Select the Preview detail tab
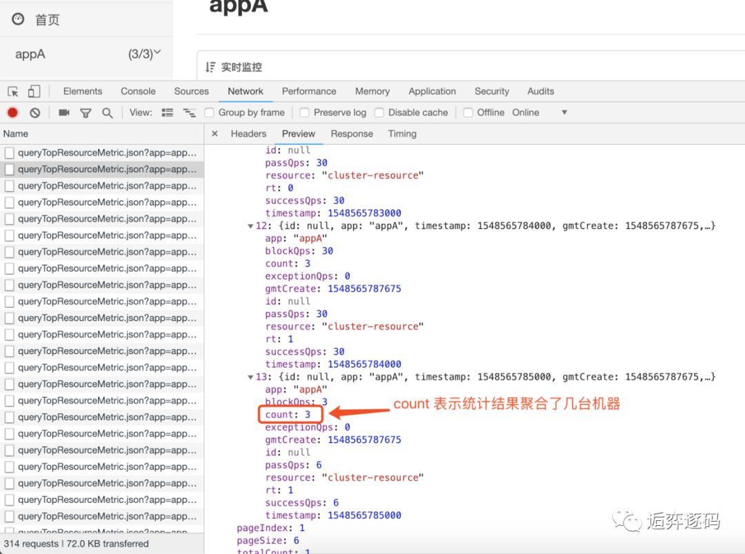The image size is (745, 554). pos(299,134)
